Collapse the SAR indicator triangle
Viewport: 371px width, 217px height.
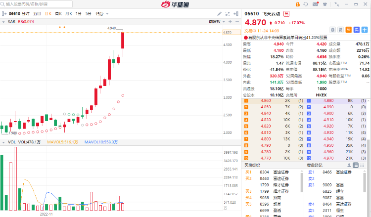pos(3,22)
